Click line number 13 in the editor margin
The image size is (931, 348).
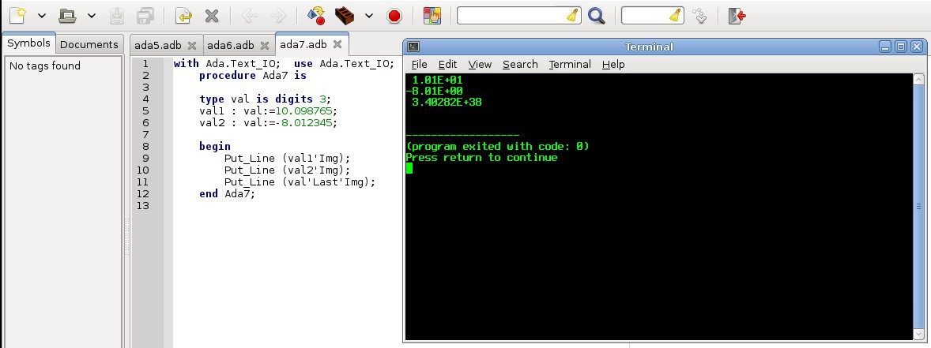142,206
